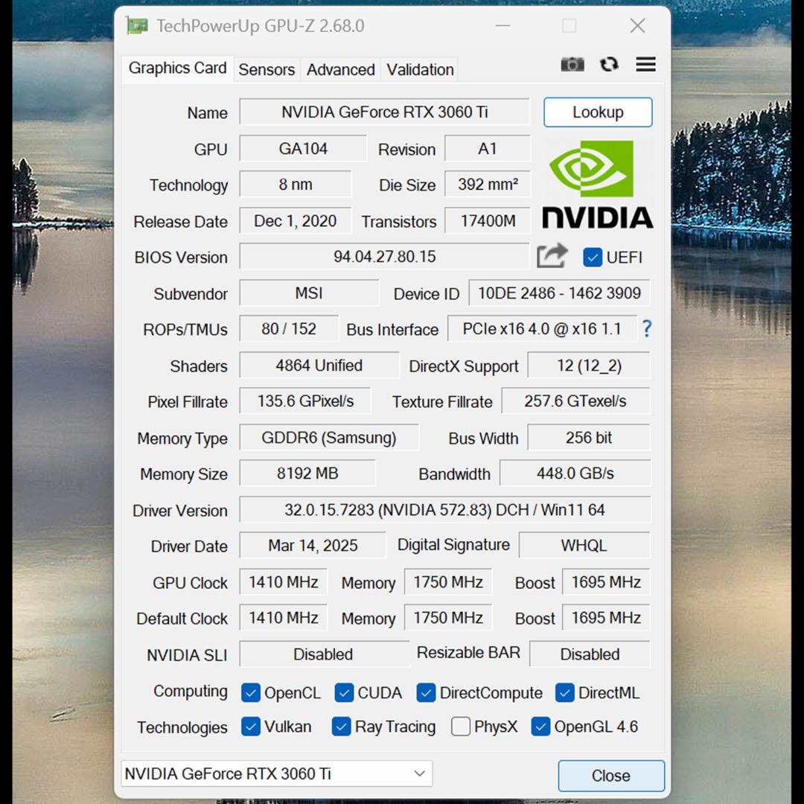Toggle the DirectCompute checkbox

[426, 692]
